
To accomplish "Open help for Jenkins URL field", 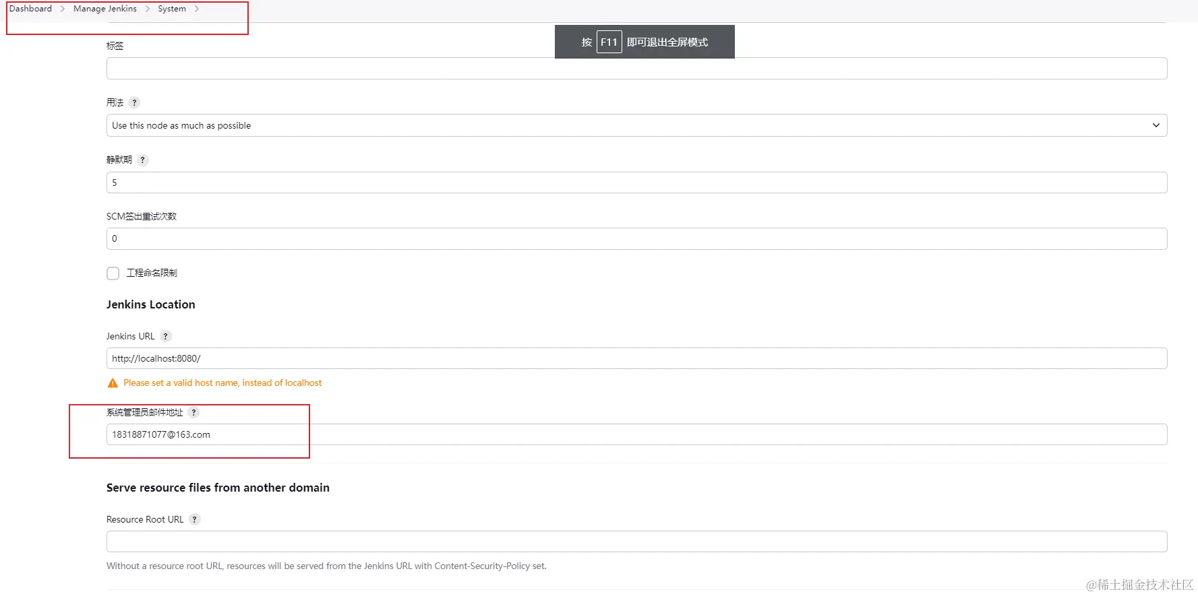I will [x=165, y=336].
